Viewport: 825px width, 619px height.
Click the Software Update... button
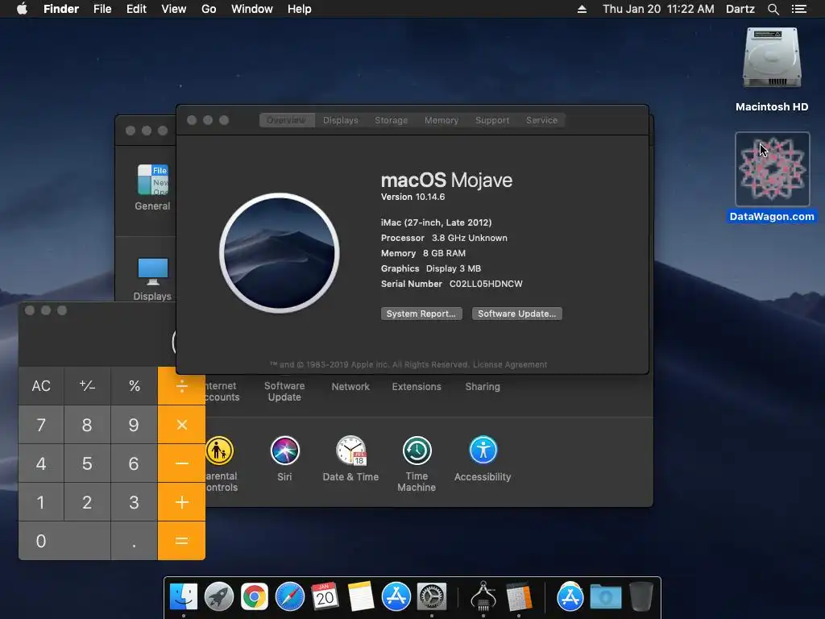coord(516,314)
